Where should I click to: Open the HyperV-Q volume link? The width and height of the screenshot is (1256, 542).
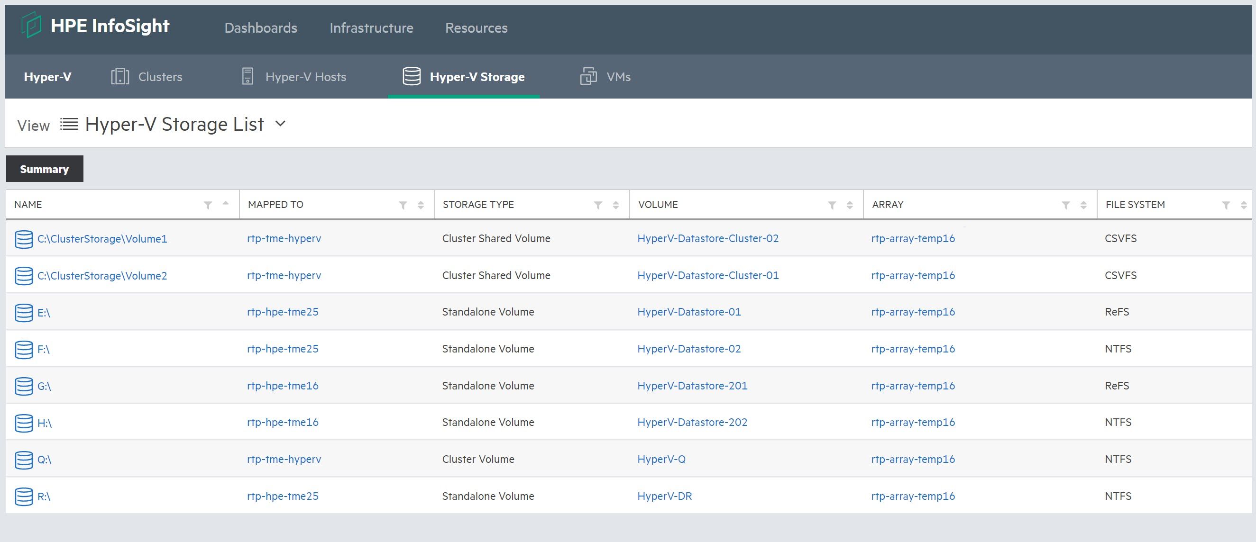click(661, 459)
